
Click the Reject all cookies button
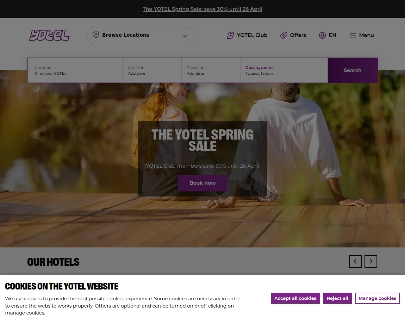tap(337, 298)
